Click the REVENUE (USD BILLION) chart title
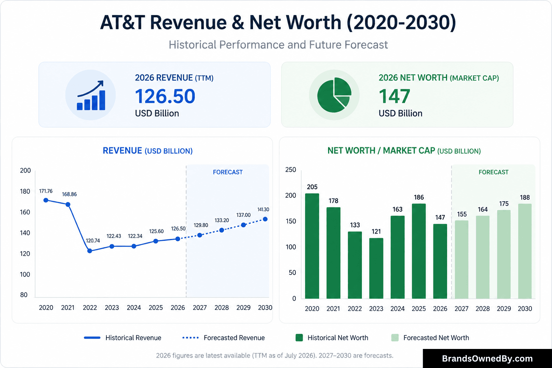This screenshot has height=368, width=552. [x=148, y=151]
